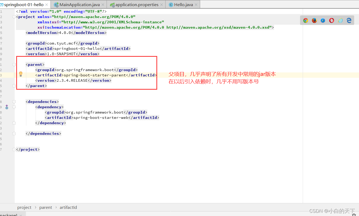Click the yellow intention light bulb
The width and height of the screenshot is (359, 216).
(x=21, y=74)
